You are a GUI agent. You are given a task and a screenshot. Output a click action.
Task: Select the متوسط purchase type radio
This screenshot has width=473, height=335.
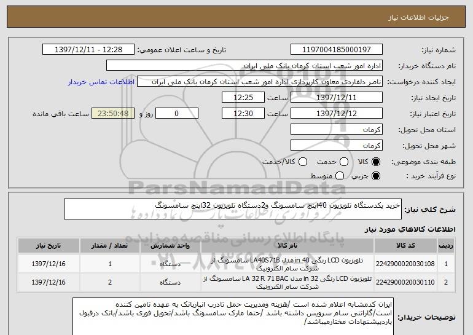pos(340,176)
